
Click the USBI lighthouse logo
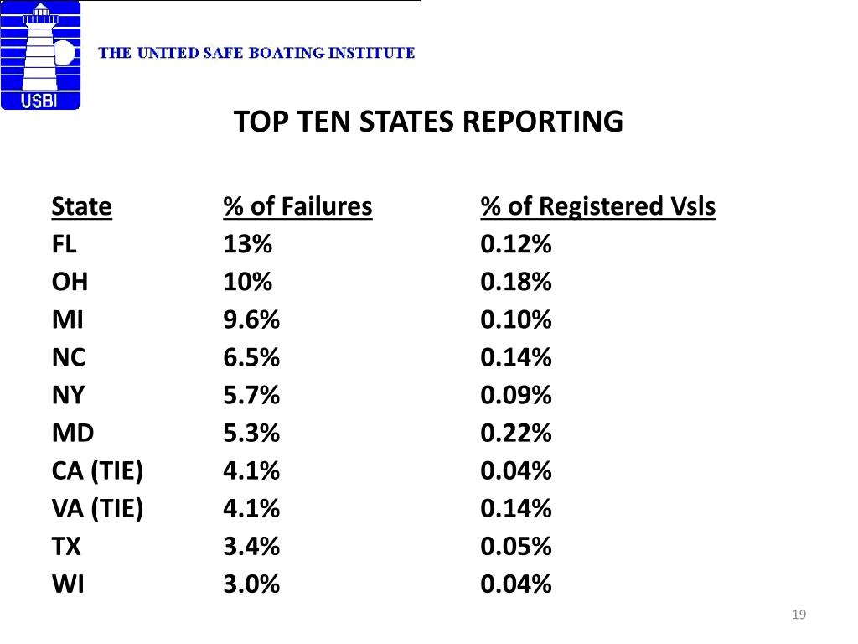(40, 55)
